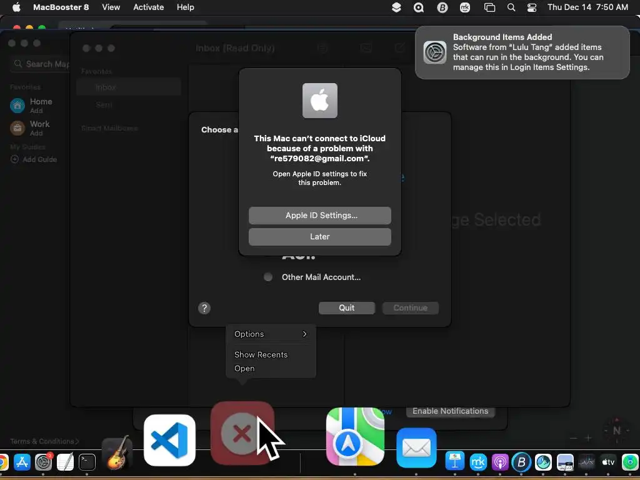This screenshot has width=640, height=480.
Task: Open the View menu
Action: click(x=111, y=7)
